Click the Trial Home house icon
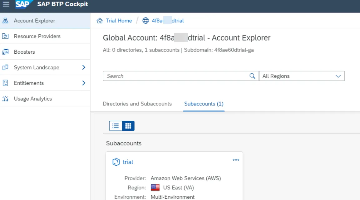The image size is (360, 200). pyautogui.click(x=100, y=21)
